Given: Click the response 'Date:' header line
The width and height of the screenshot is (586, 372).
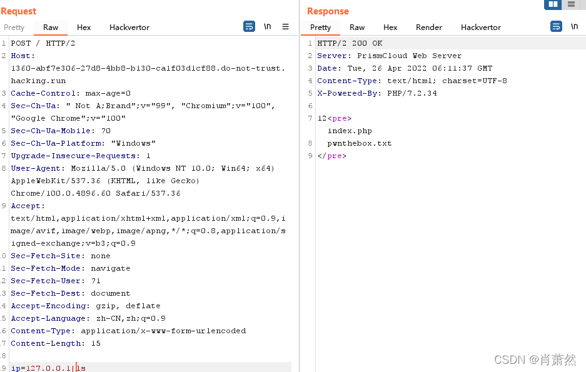Looking at the screenshot, I should point(405,68).
